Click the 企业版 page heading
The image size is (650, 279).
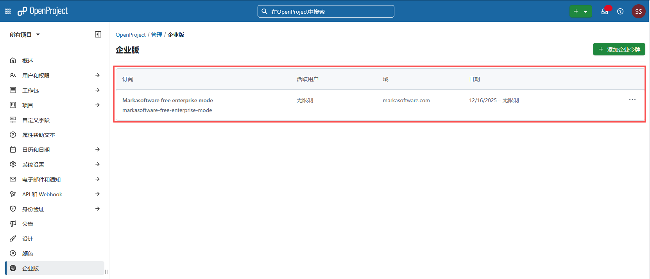127,50
